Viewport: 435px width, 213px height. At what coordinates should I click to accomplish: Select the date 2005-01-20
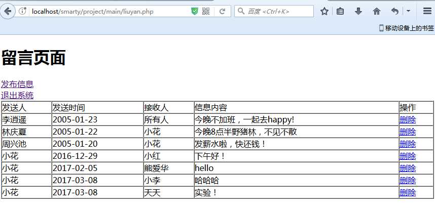tap(75, 144)
